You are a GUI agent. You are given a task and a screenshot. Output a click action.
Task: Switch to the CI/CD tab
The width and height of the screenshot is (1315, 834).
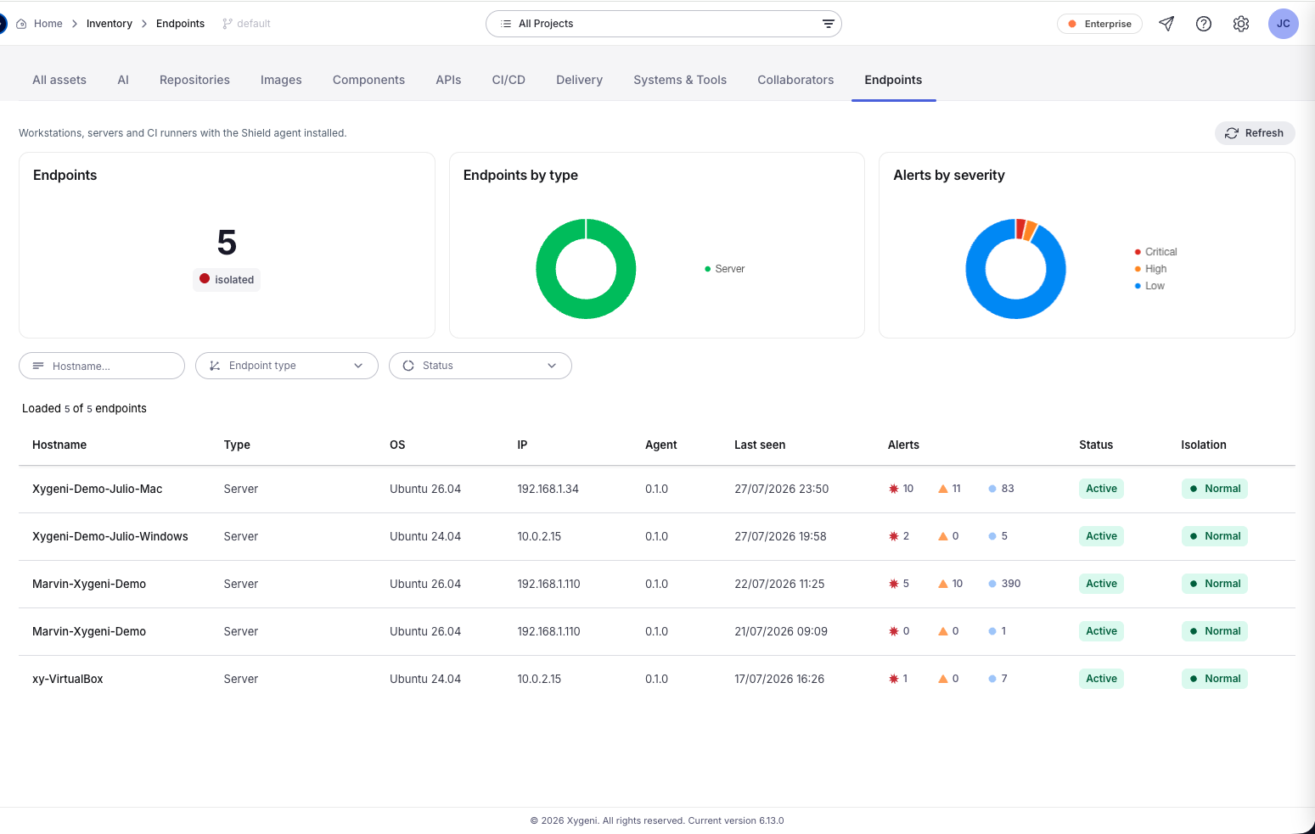coord(509,80)
